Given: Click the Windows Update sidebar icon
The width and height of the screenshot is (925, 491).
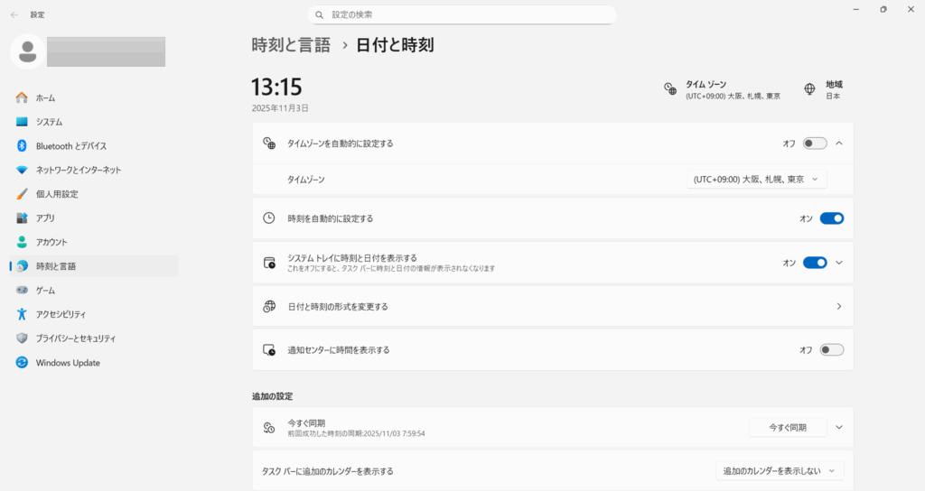Looking at the screenshot, I should [22, 363].
